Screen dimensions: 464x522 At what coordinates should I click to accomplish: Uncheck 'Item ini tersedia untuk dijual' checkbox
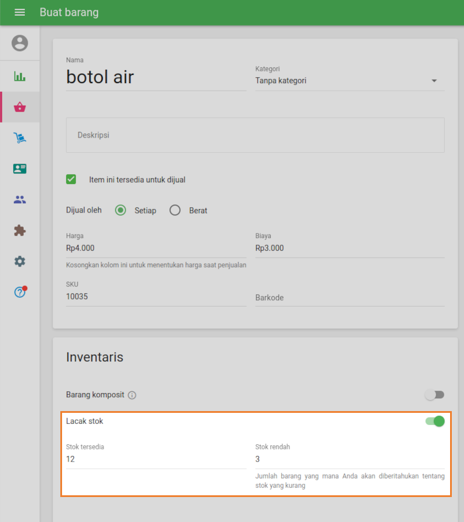pyautogui.click(x=71, y=179)
